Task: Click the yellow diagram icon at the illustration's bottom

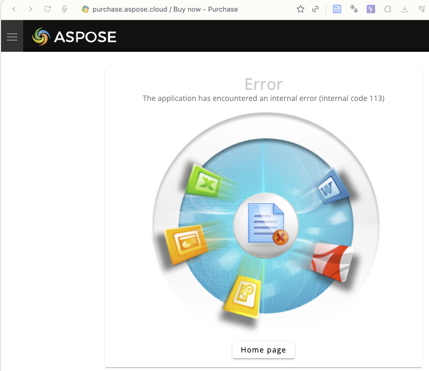Action: click(x=243, y=297)
